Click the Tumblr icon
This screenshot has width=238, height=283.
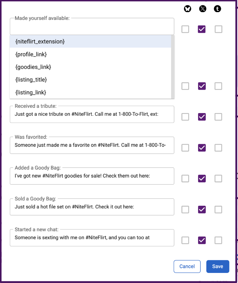click(x=218, y=9)
